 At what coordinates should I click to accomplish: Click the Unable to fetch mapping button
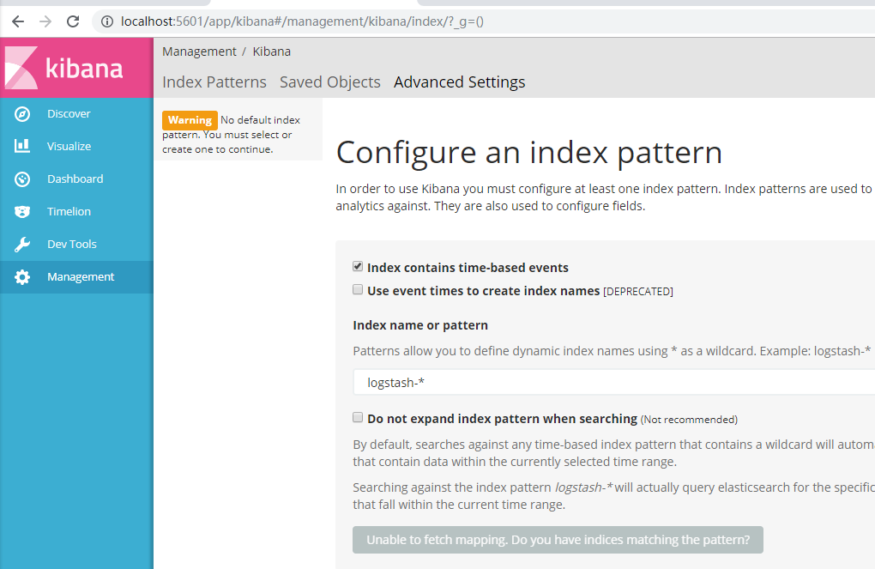pos(558,540)
